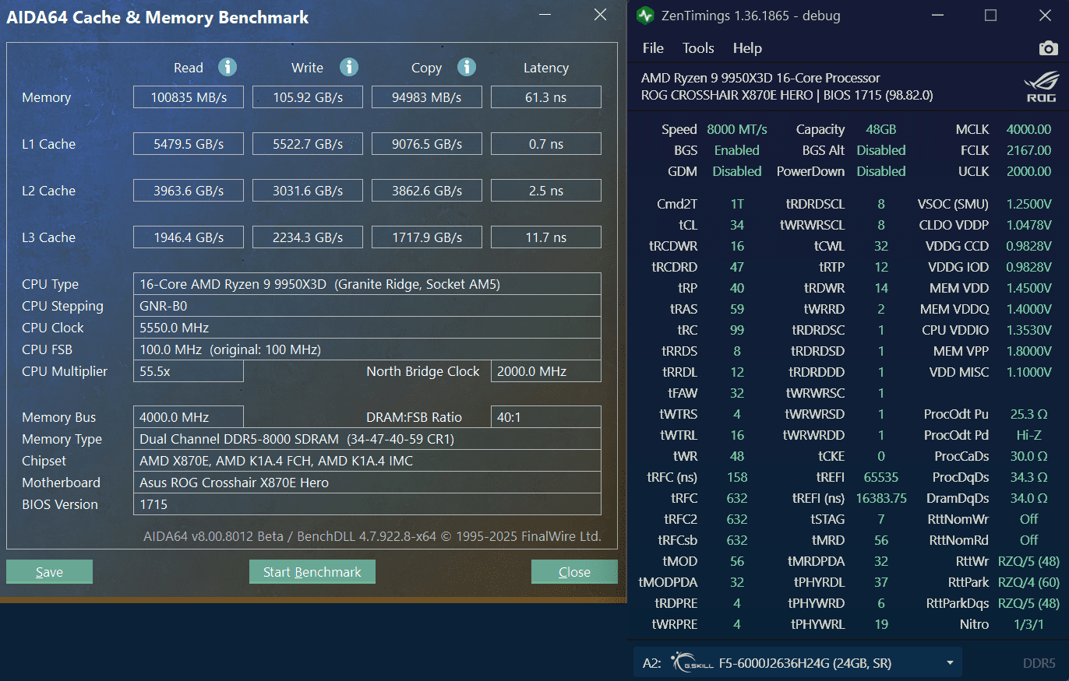Click ProcOdt Pu value 25.3 Ω
Image resolution: width=1069 pixels, height=681 pixels.
click(x=1028, y=414)
